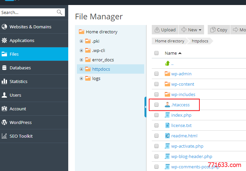Open the Databases icon in sidebar
The width and height of the screenshot is (246, 171).
click(x=4, y=68)
